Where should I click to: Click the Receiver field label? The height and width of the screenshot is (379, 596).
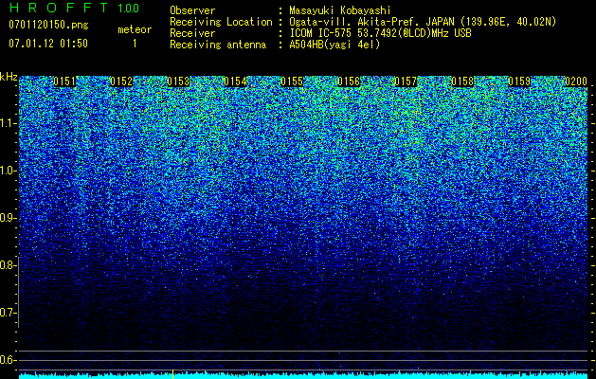click(x=192, y=33)
